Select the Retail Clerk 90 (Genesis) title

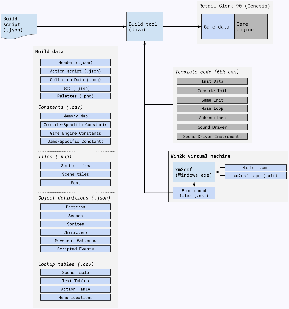click(x=234, y=6)
